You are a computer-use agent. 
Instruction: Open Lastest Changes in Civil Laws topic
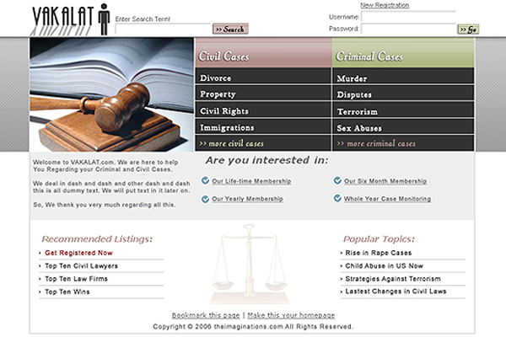click(396, 292)
